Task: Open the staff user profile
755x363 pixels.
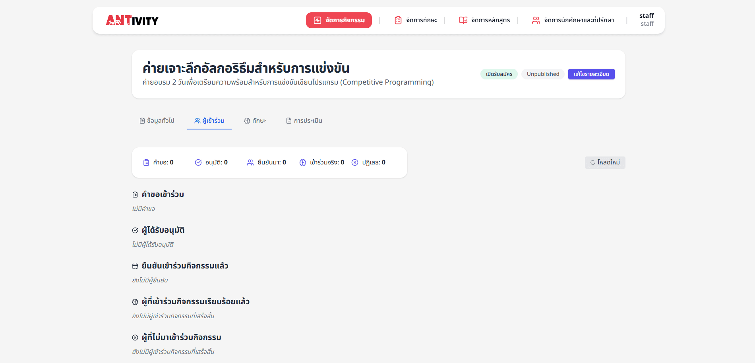Action: (x=647, y=20)
